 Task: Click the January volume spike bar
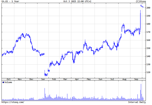(45, 94)
